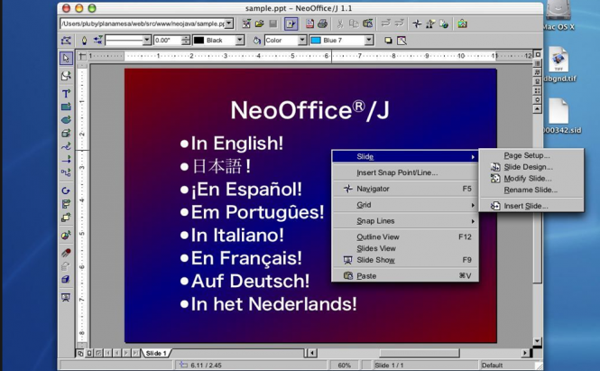Screen dimensions: 600x371
Task: Open the Blue 7 fill color dropdown
Action: point(369,41)
